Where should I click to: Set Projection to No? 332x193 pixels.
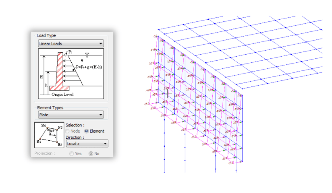pos(91,154)
